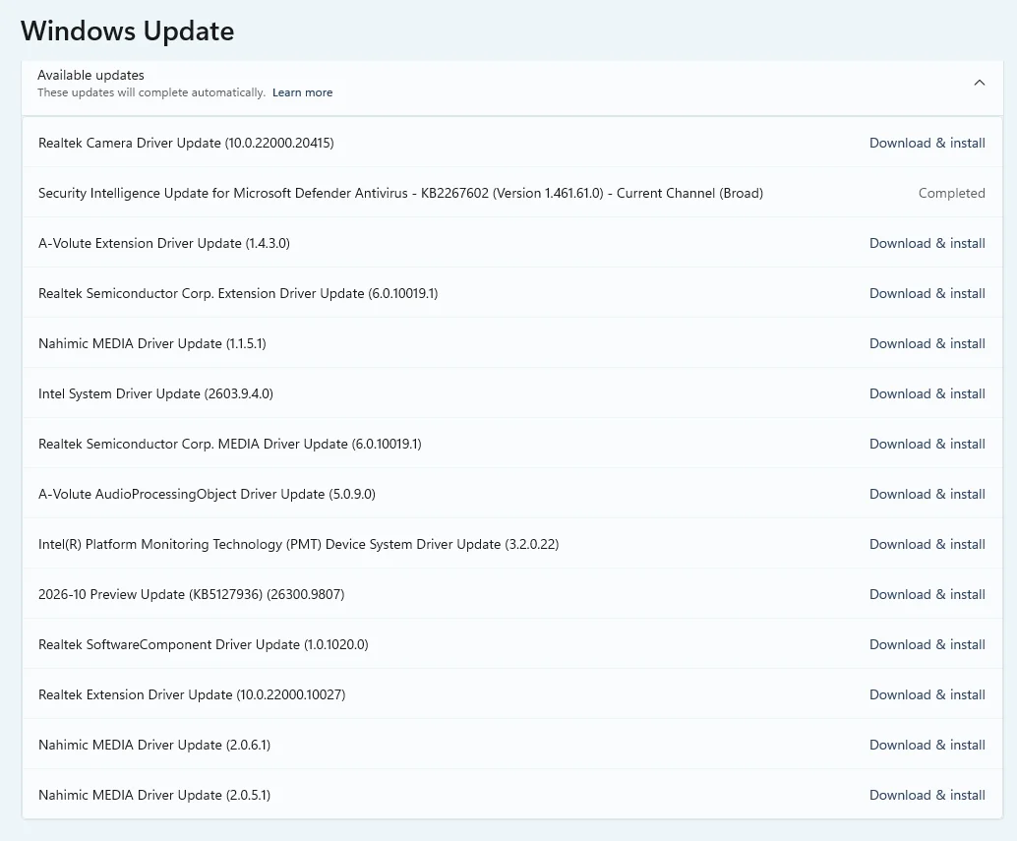Collapse the Available updates section chevron

980,83
